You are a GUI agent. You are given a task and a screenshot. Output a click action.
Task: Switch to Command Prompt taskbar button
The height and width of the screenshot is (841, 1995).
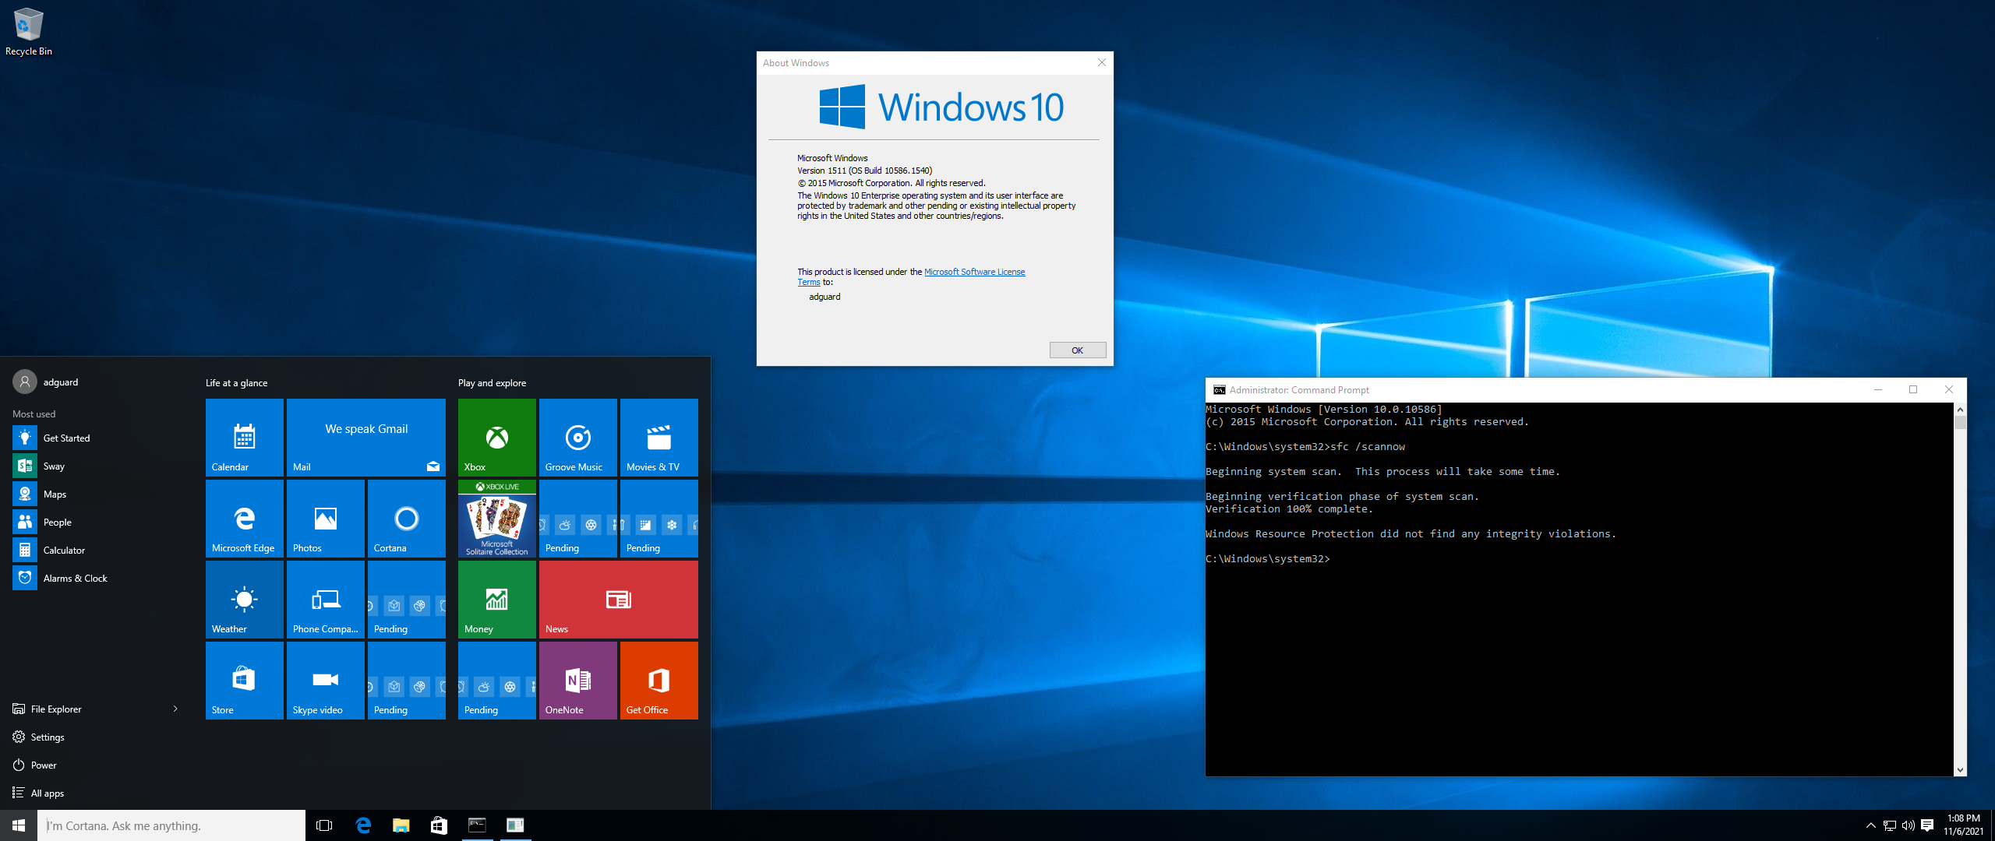477,825
